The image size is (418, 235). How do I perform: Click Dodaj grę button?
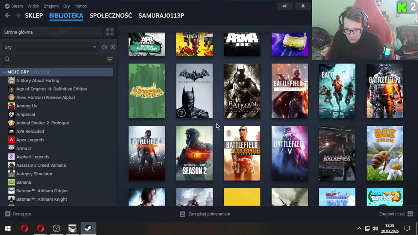pyautogui.click(x=18, y=214)
